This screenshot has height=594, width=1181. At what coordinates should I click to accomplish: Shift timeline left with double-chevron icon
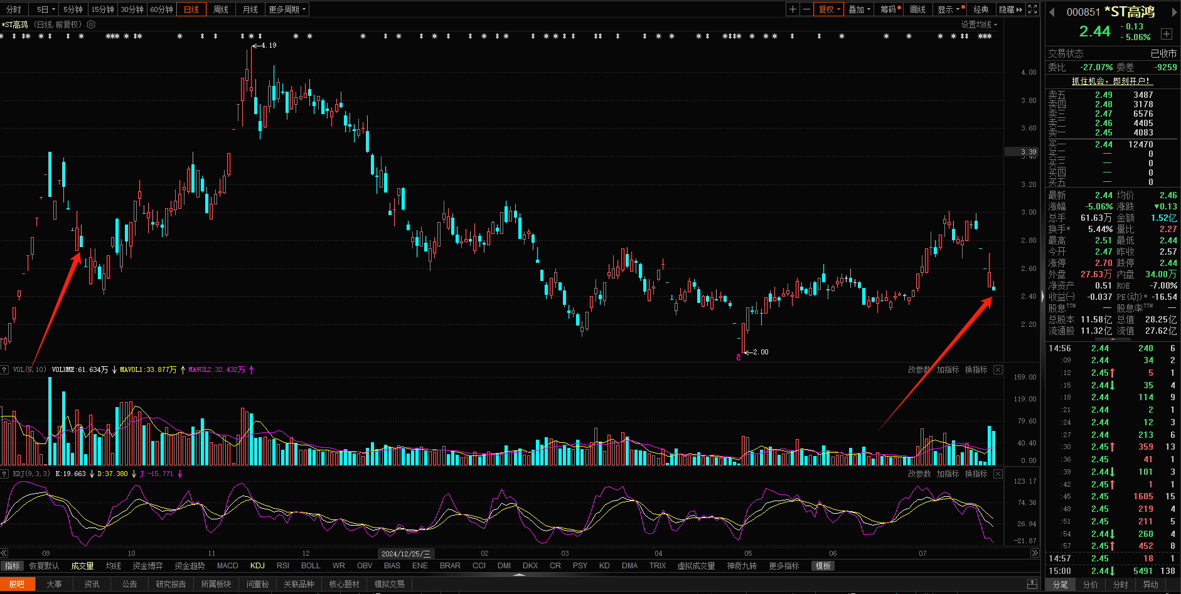4,553
